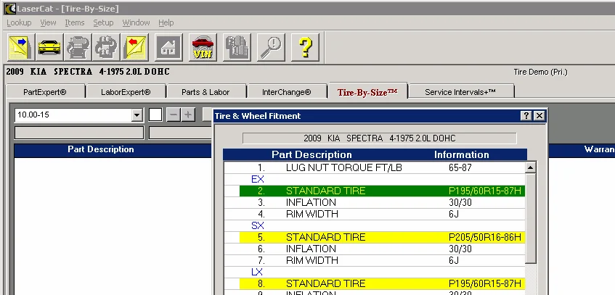
Task: Click the white quantity box beside size dropdown
Action: 155,115
